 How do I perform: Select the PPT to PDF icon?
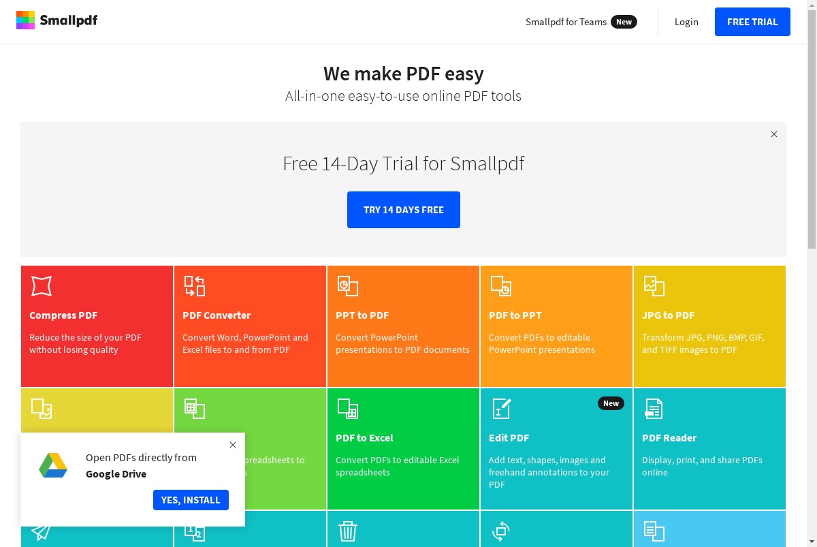348,286
